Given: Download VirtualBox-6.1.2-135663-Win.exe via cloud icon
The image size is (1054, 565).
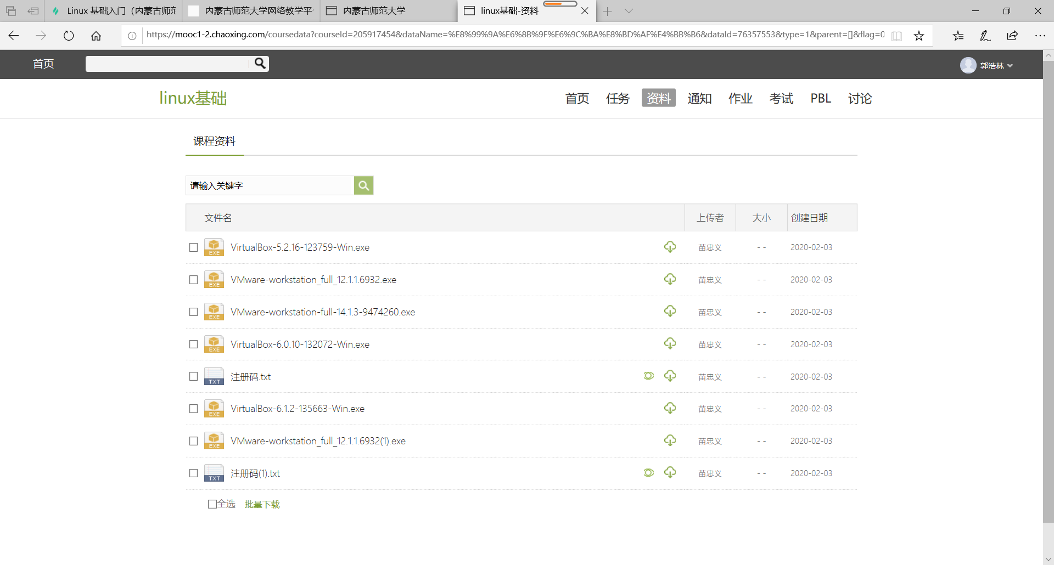Looking at the screenshot, I should (670, 408).
